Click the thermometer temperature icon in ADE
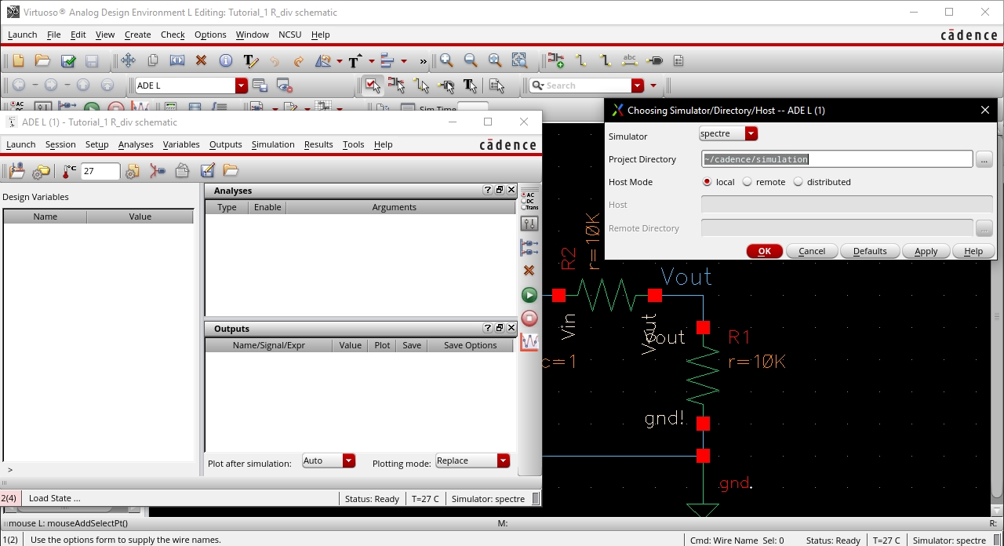Screen dimensions: 1004x546 click(x=70, y=170)
